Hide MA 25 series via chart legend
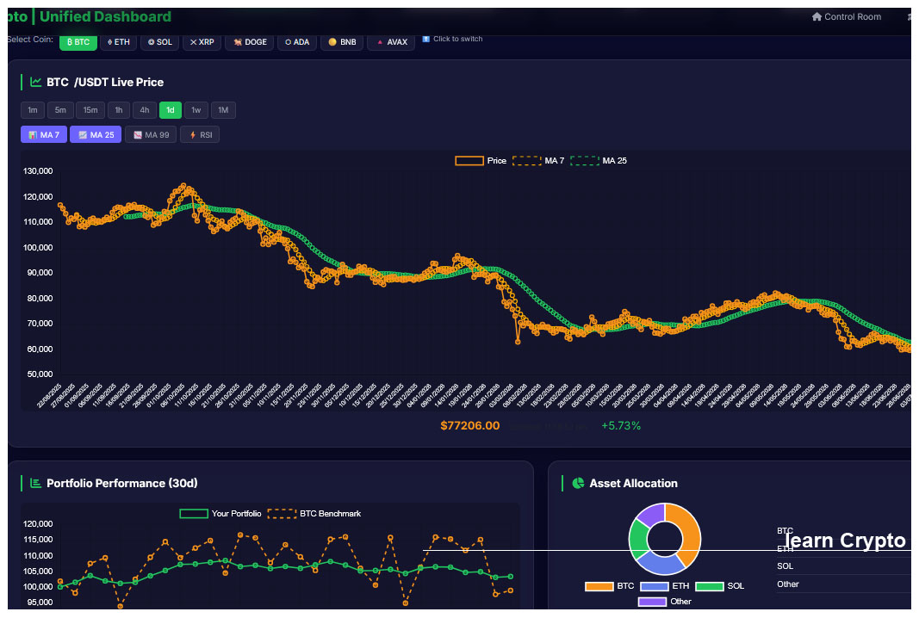919x618 pixels. pos(599,160)
